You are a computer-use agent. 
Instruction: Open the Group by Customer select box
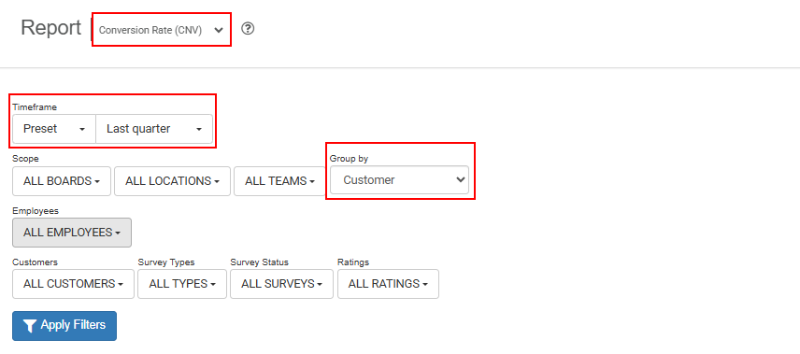point(399,180)
